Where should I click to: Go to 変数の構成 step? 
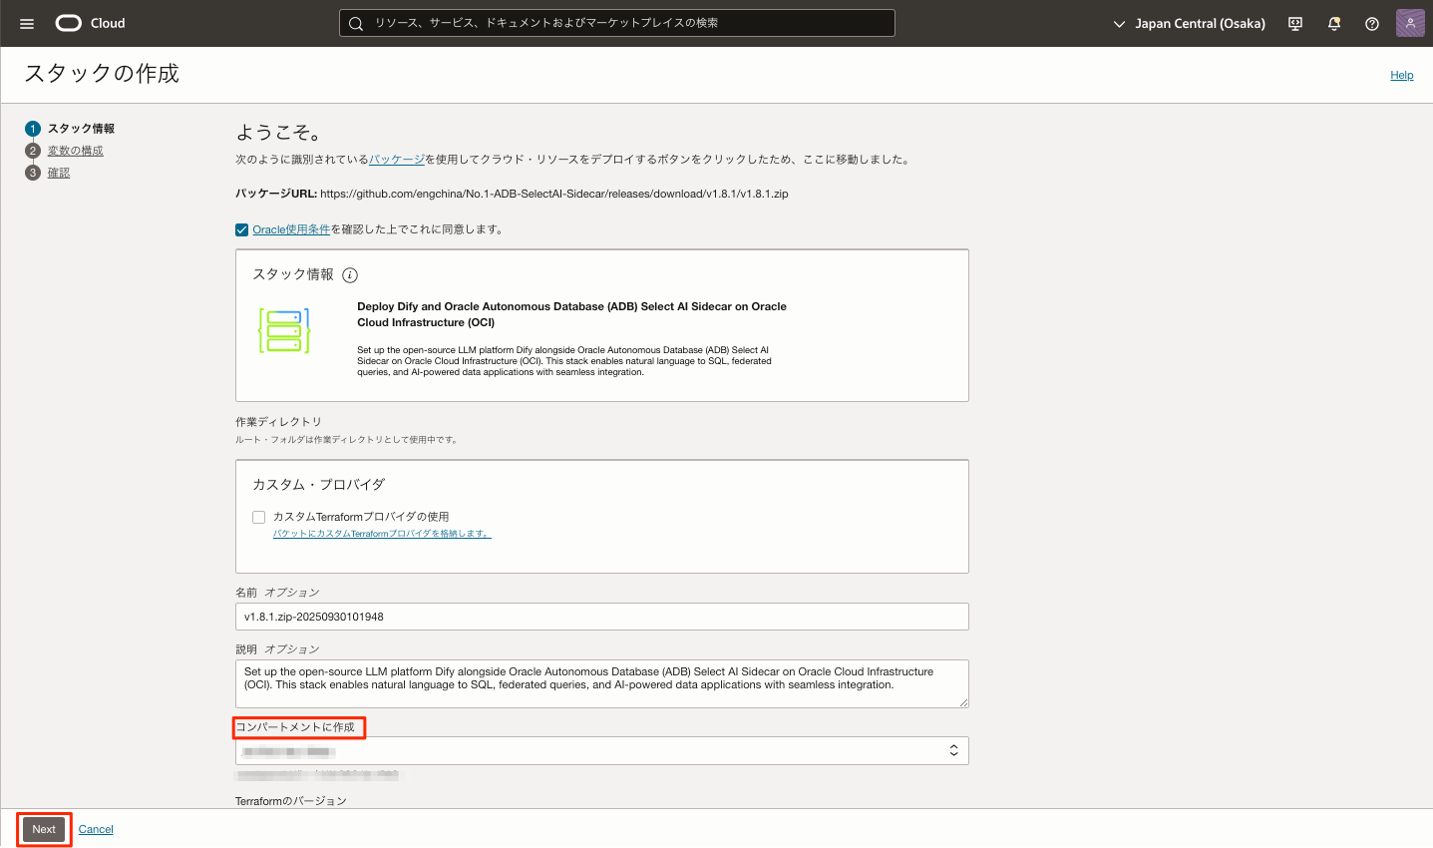76,151
